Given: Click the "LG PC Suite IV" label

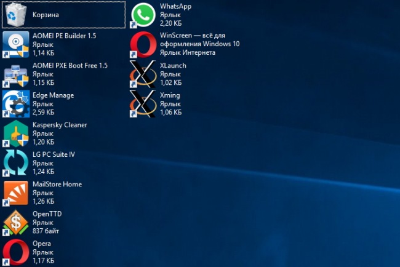Looking at the screenshot, I should click(54, 154).
